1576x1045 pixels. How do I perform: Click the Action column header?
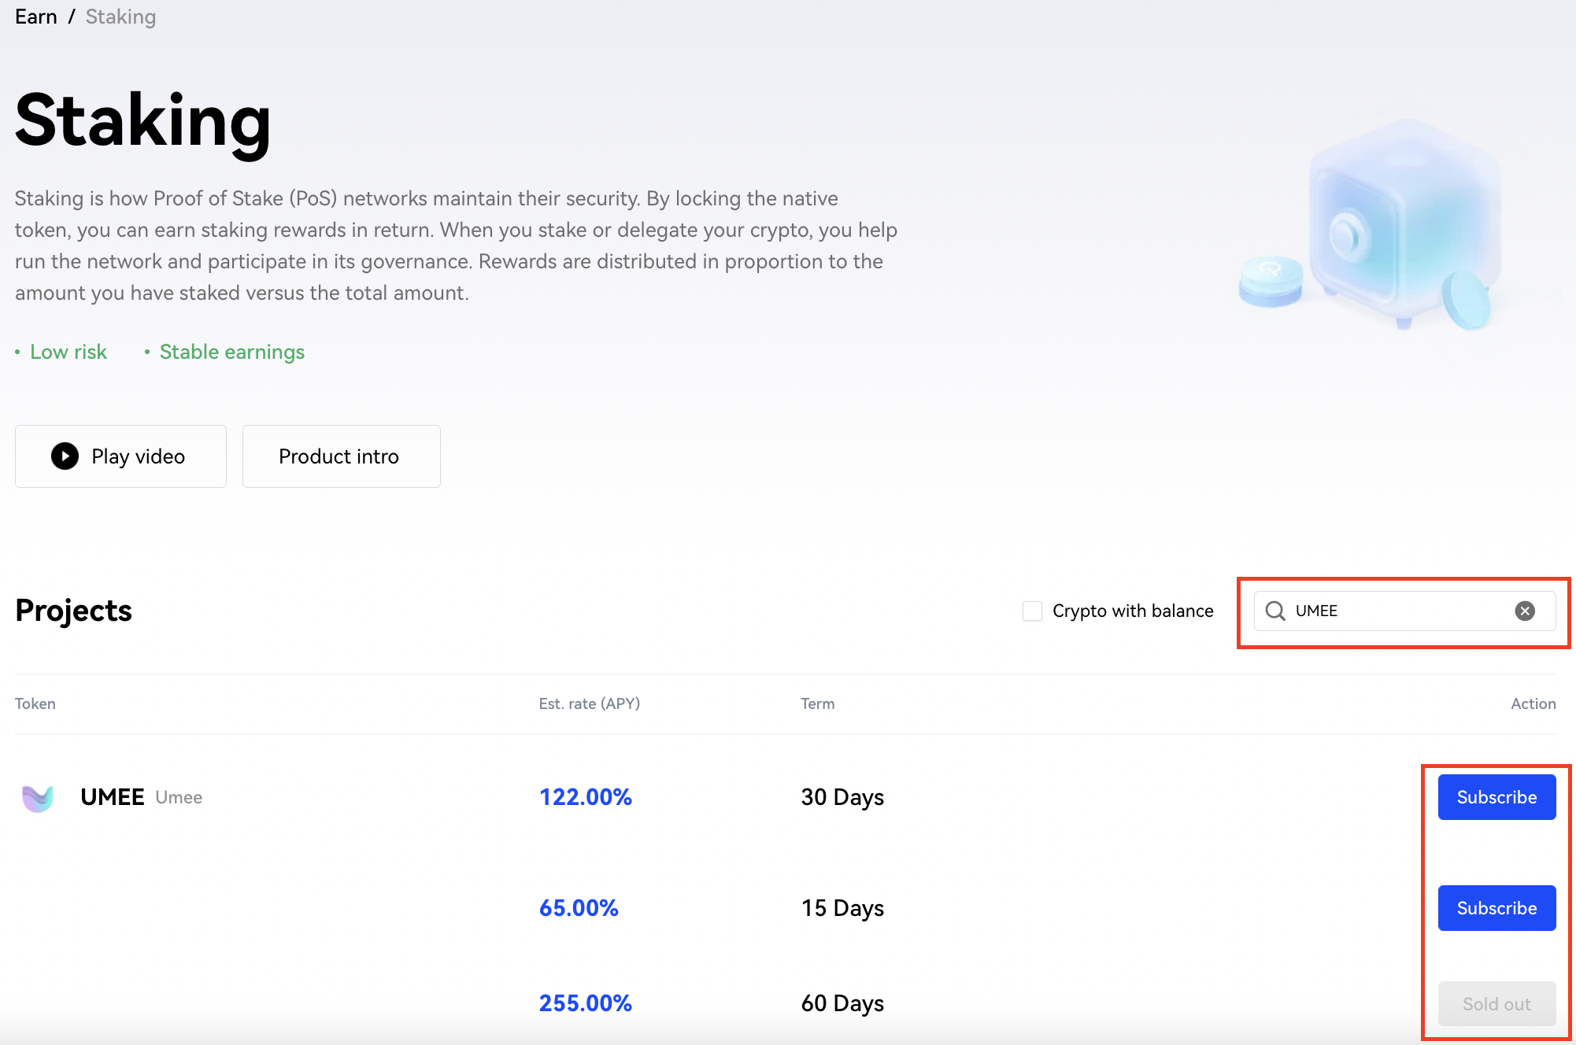coord(1533,703)
